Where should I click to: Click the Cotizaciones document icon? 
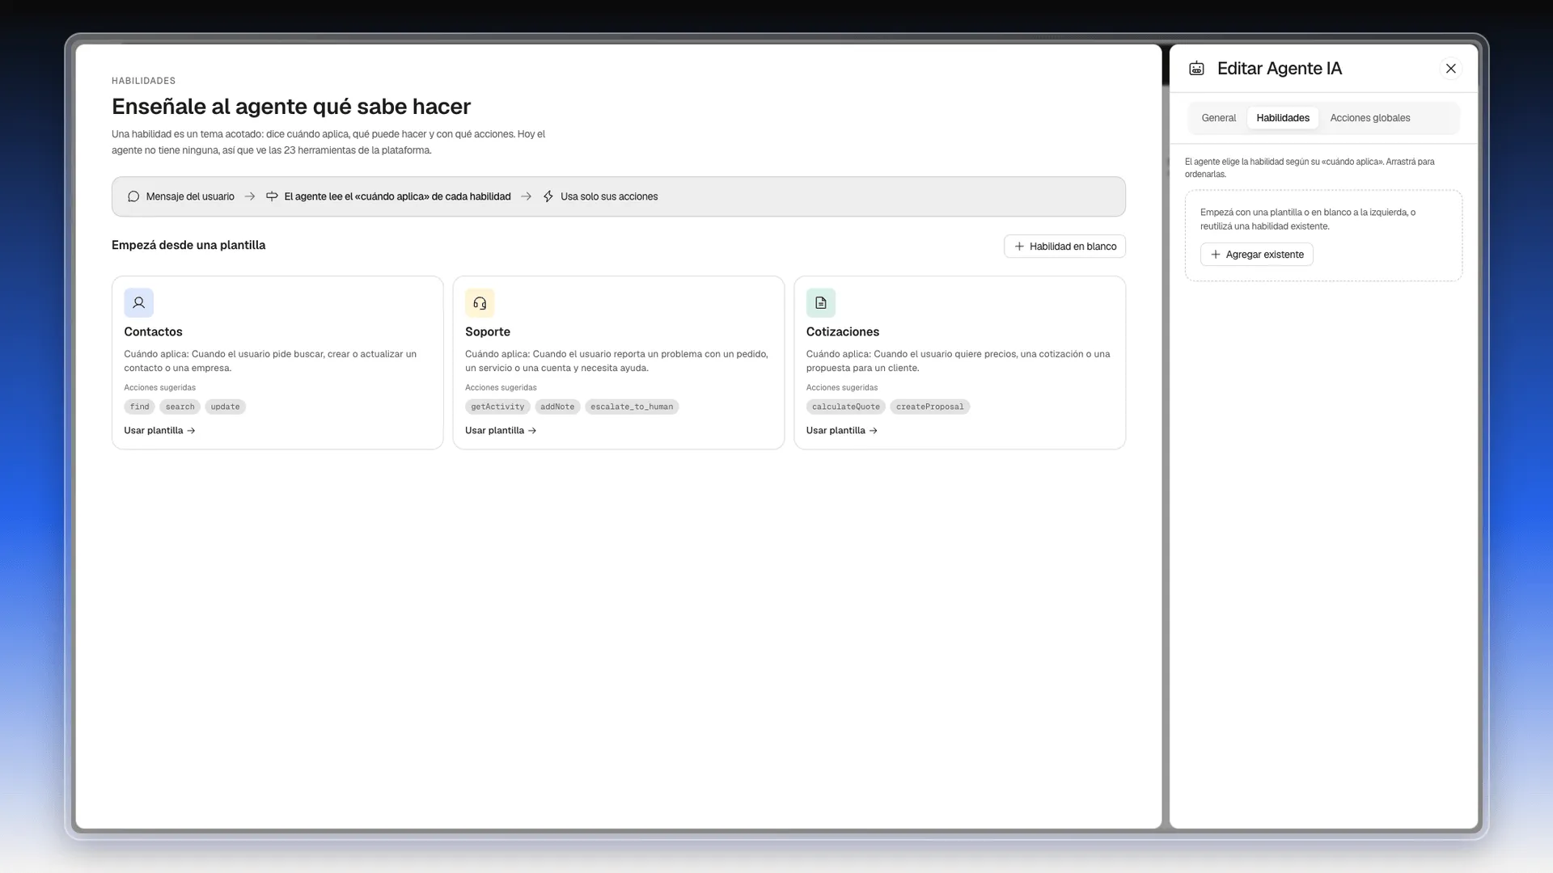821,303
